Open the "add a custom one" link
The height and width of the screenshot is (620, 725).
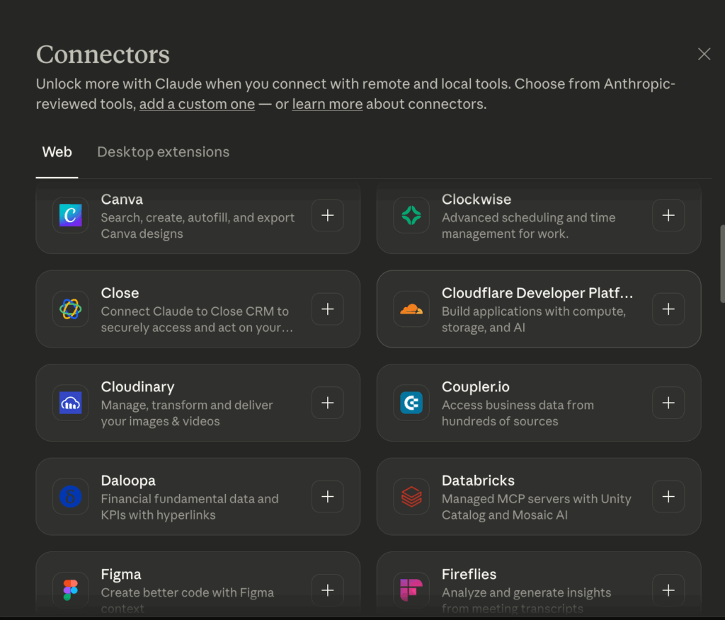click(x=197, y=105)
